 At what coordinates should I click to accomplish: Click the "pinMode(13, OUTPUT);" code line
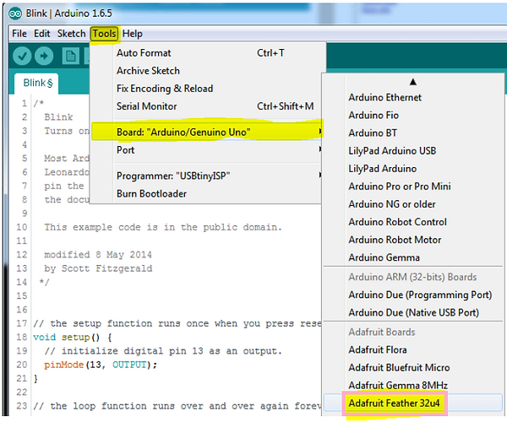(x=101, y=365)
